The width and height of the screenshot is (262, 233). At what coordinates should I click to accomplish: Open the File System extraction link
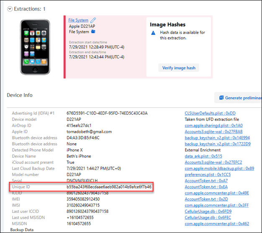click(x=78, y=20)
